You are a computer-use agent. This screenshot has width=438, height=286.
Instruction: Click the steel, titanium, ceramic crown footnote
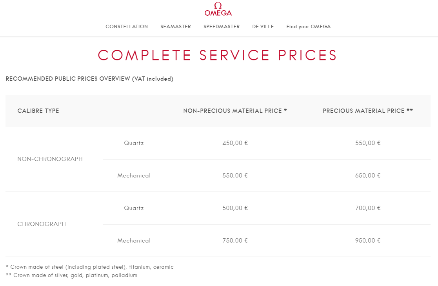(90, 267)
